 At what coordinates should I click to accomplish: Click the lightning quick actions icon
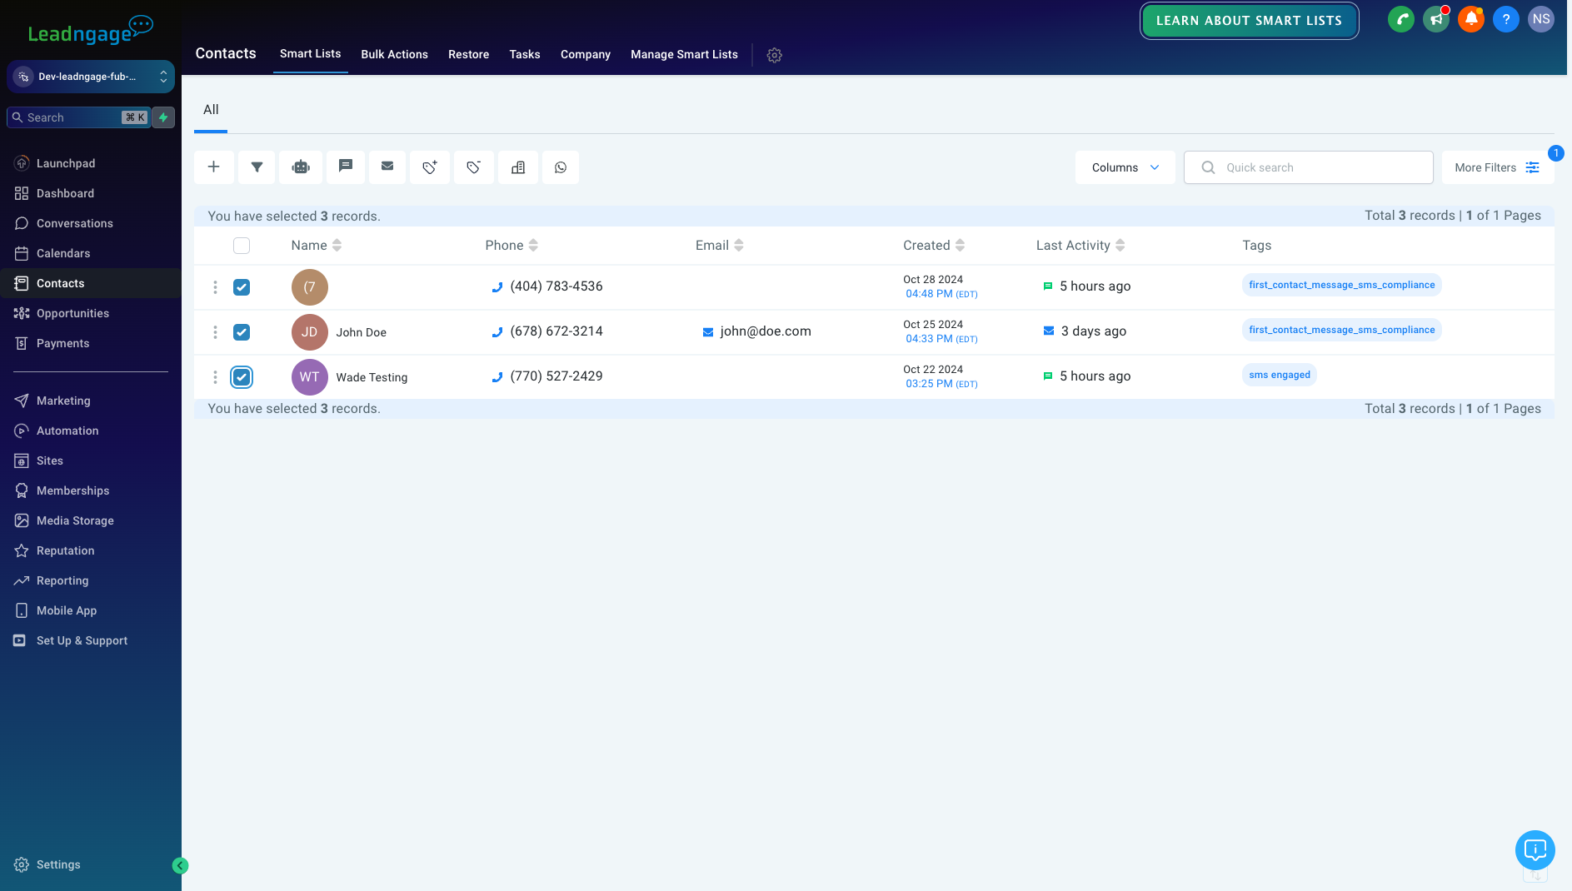click(x=163, y=117)
